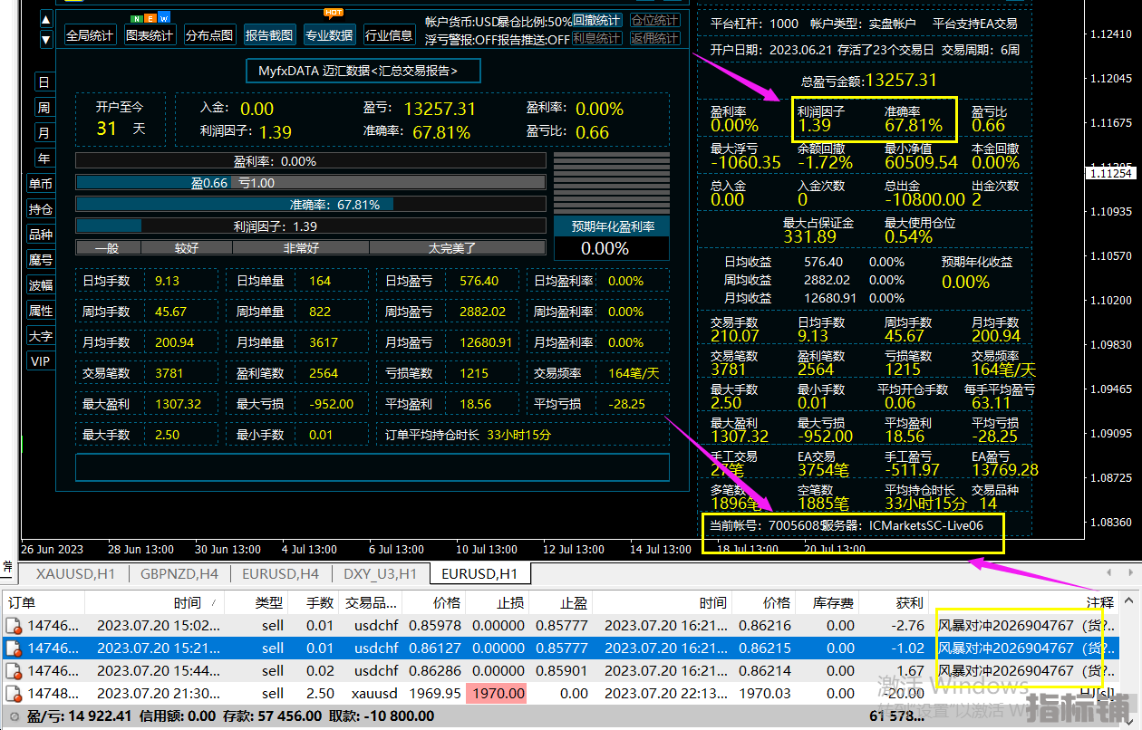Click the 报告截图 report screenshot button
The height and width of the screenshot is (730, 1142).
pyautogui.click(x=269, y=35)
